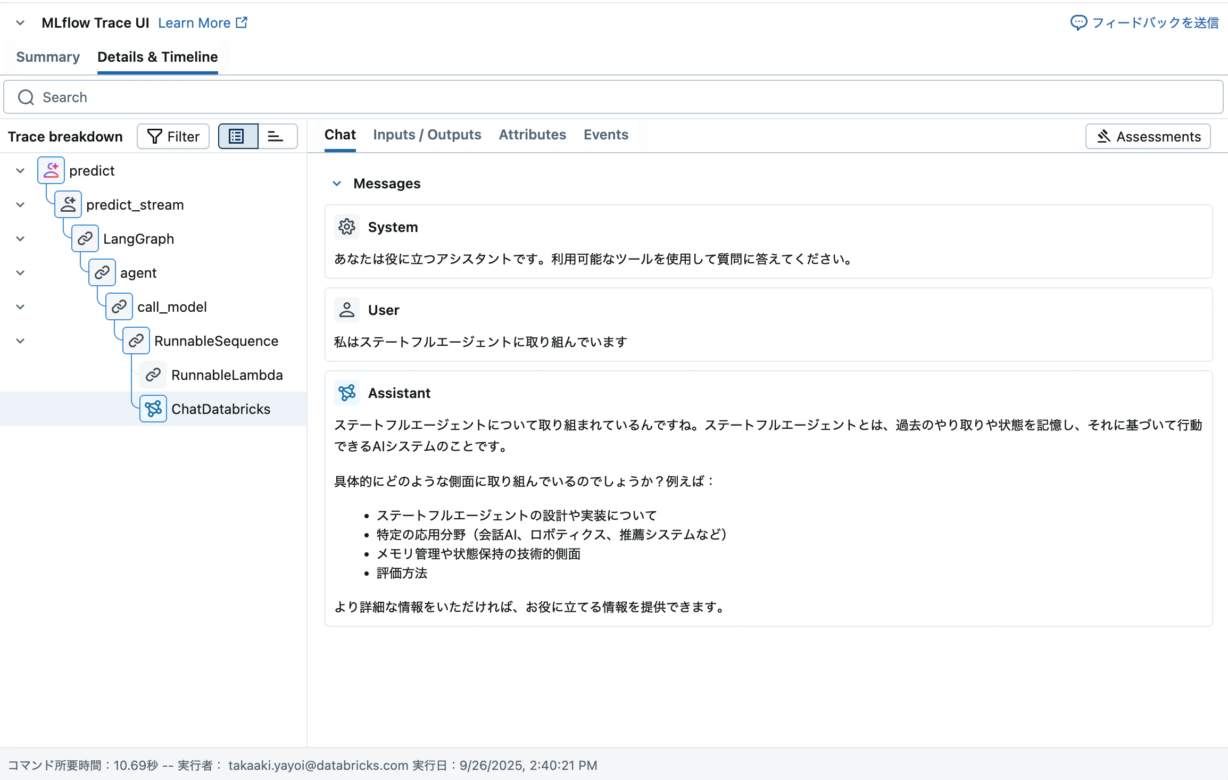Image resolution: width=1228 pixels, height=780 pixels.
Task: Collapse the predict tree node
Action: (20, 171)
